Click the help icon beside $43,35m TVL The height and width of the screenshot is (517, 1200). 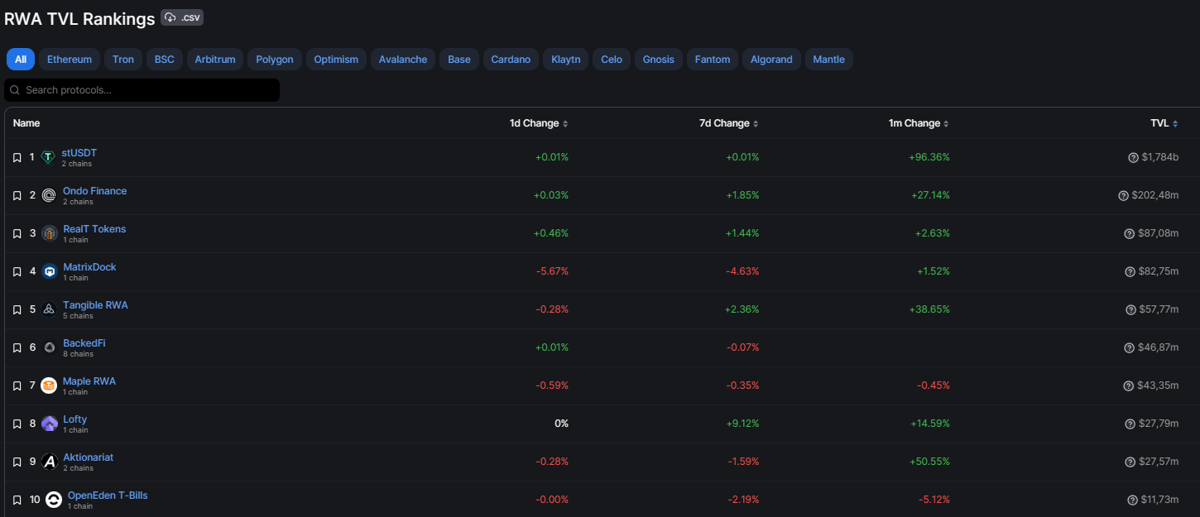(1129, 385)
